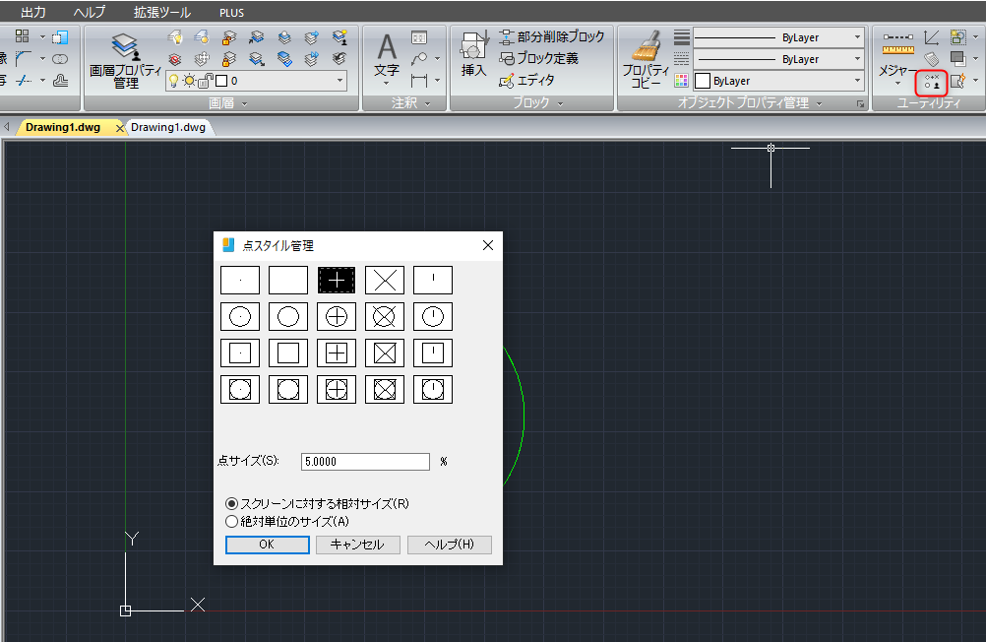Open the 出力 menu tab
The height and width of the screenshot is (642, 986).
point(32,13)
